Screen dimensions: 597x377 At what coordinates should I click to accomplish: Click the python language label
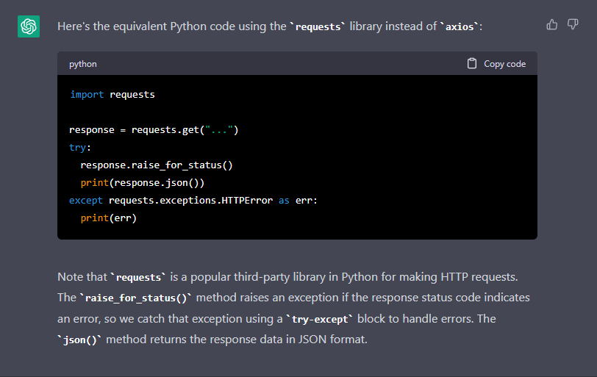pyautogui.click(x=82, y=64)
